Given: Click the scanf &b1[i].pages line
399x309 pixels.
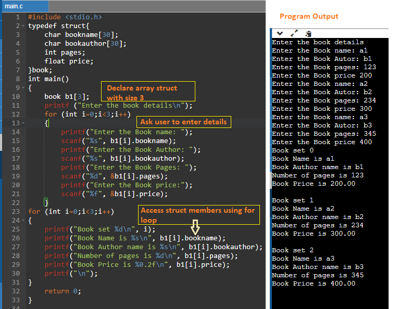Looking at the screenshot, I should (114, 176).
